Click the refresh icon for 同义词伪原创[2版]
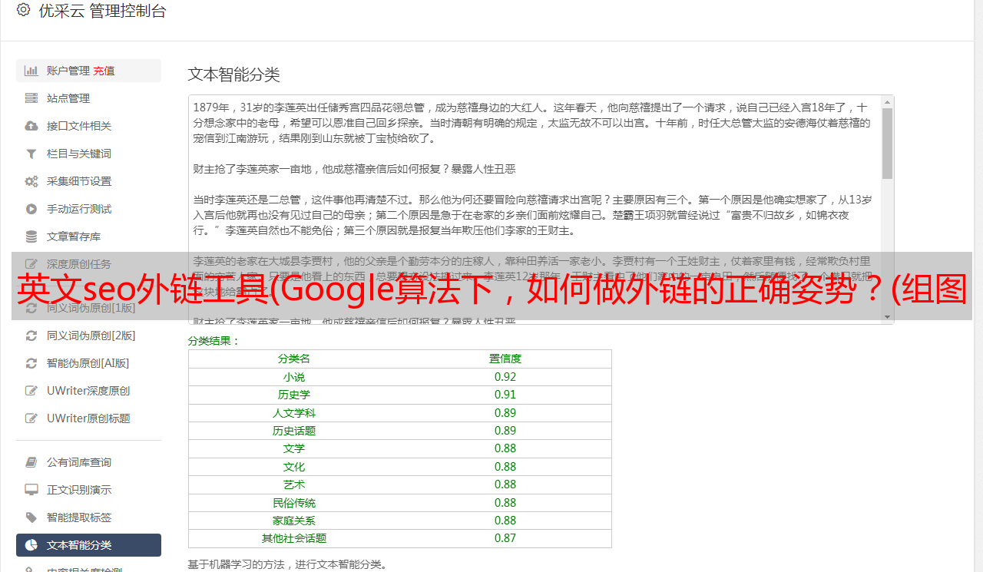Image resolution: width=983 pixels, height=572 pixels. (31, 336)
